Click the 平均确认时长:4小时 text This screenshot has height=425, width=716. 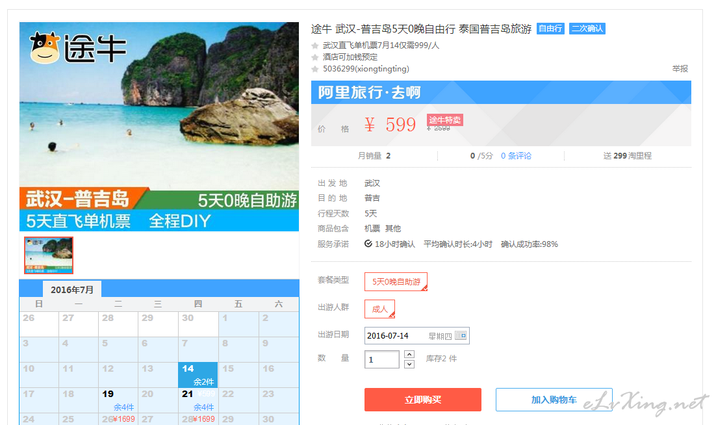pyautogui.click(x=458, y=244)
